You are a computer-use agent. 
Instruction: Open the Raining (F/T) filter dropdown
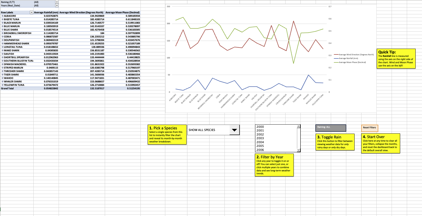coord(57,2)
